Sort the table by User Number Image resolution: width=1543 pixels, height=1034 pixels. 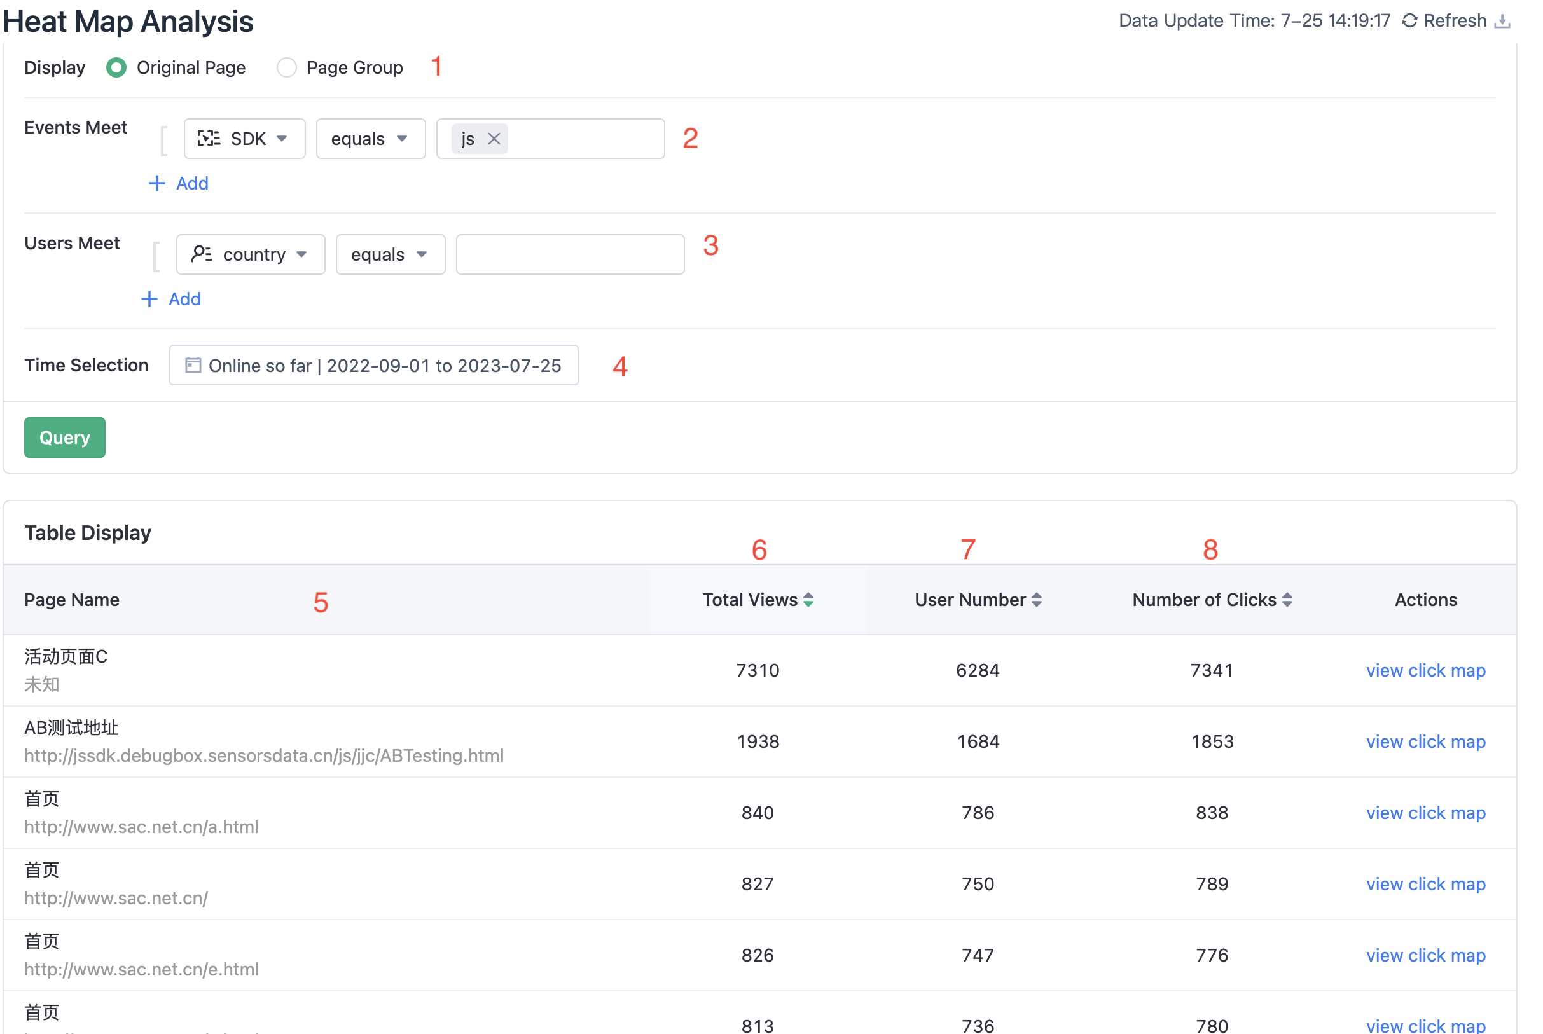point(1035,600)
